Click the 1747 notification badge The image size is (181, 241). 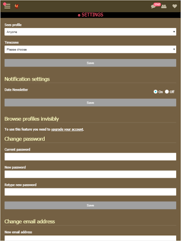157,4
